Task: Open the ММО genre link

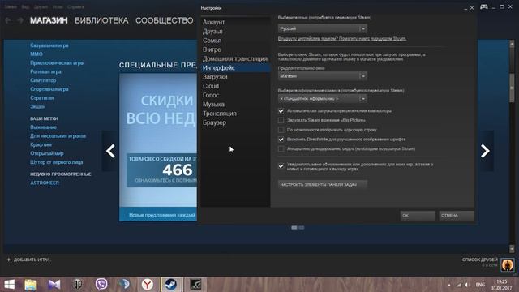Action: [x=36, y=54]
